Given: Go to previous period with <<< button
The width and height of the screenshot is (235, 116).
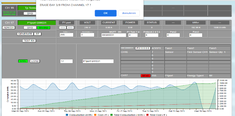Looking at the screenshot, I should coord(63,28).
